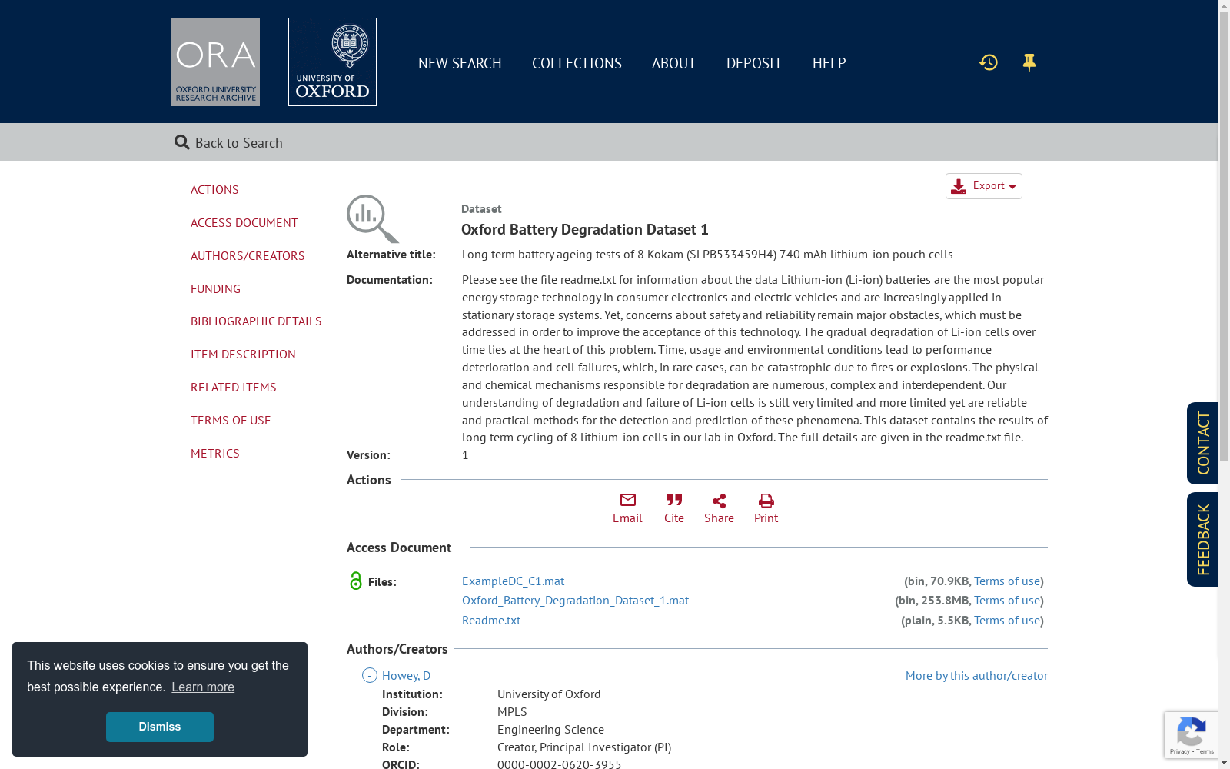Jump to Funding sidebar link
Screen dimensions: 1230x769
215,288
